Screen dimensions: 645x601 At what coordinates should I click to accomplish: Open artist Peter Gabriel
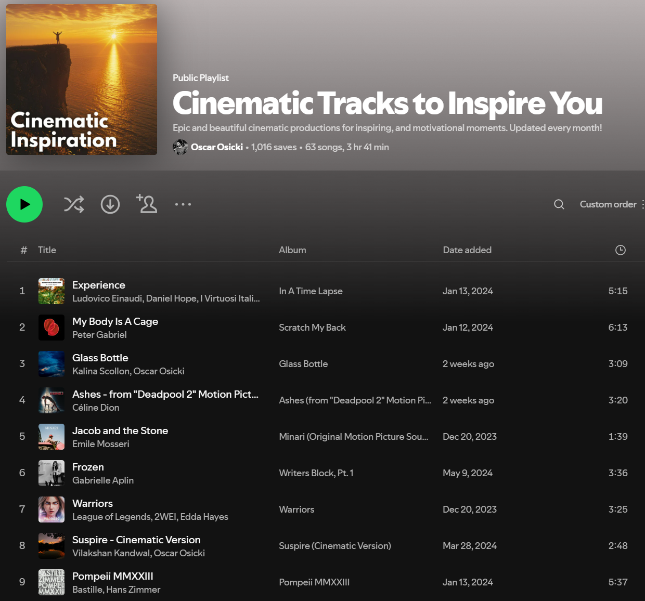[99, 335]
